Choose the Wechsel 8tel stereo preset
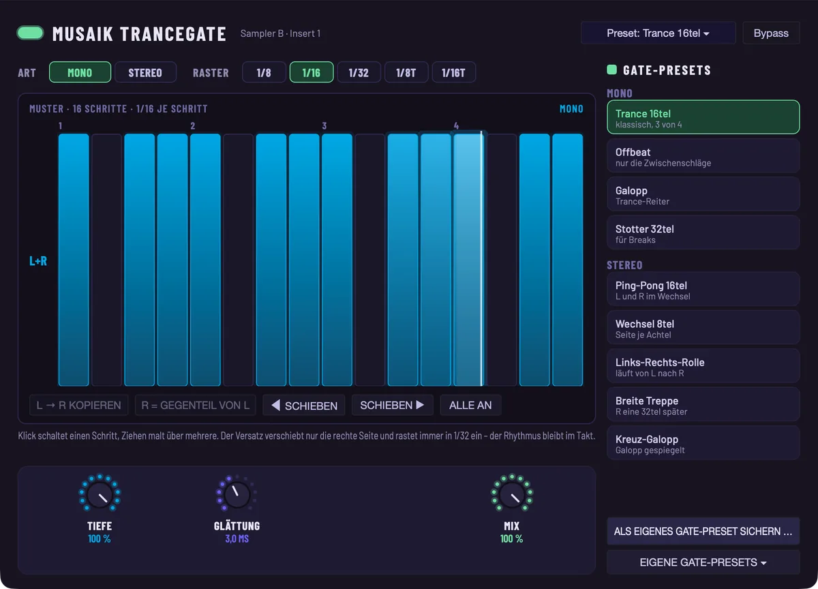The width and height of the screenshot is (818, 589). pos(703,327)
